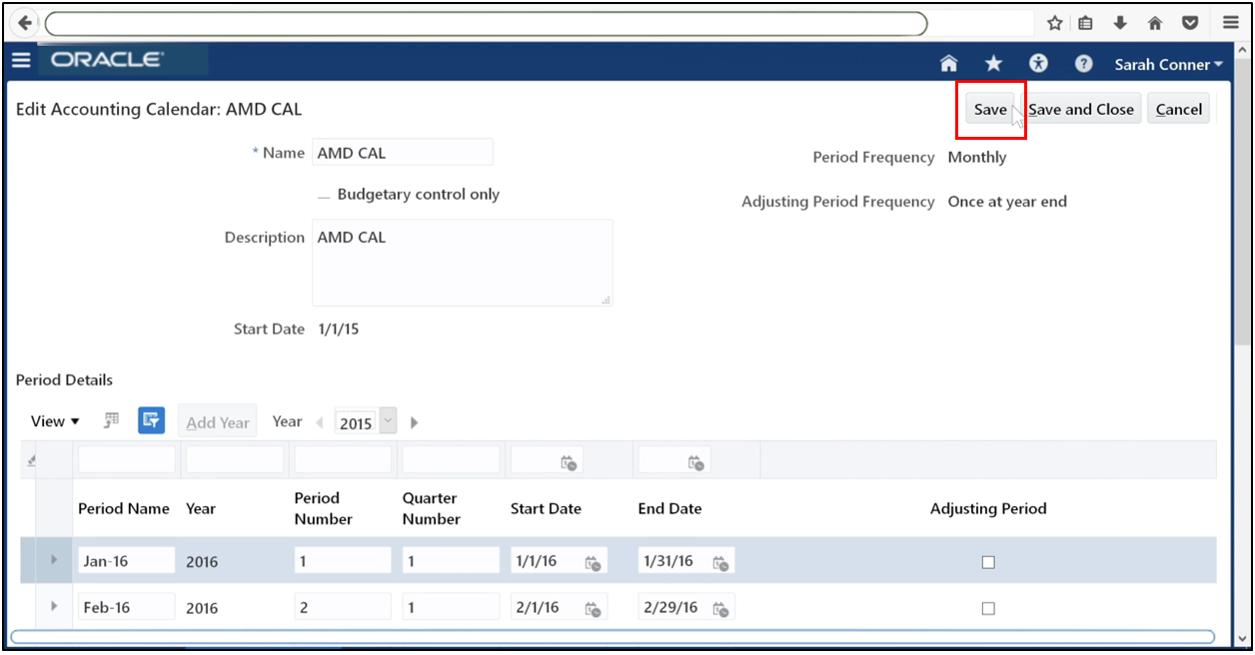Open the Oracle home page icon

(947, 63)
